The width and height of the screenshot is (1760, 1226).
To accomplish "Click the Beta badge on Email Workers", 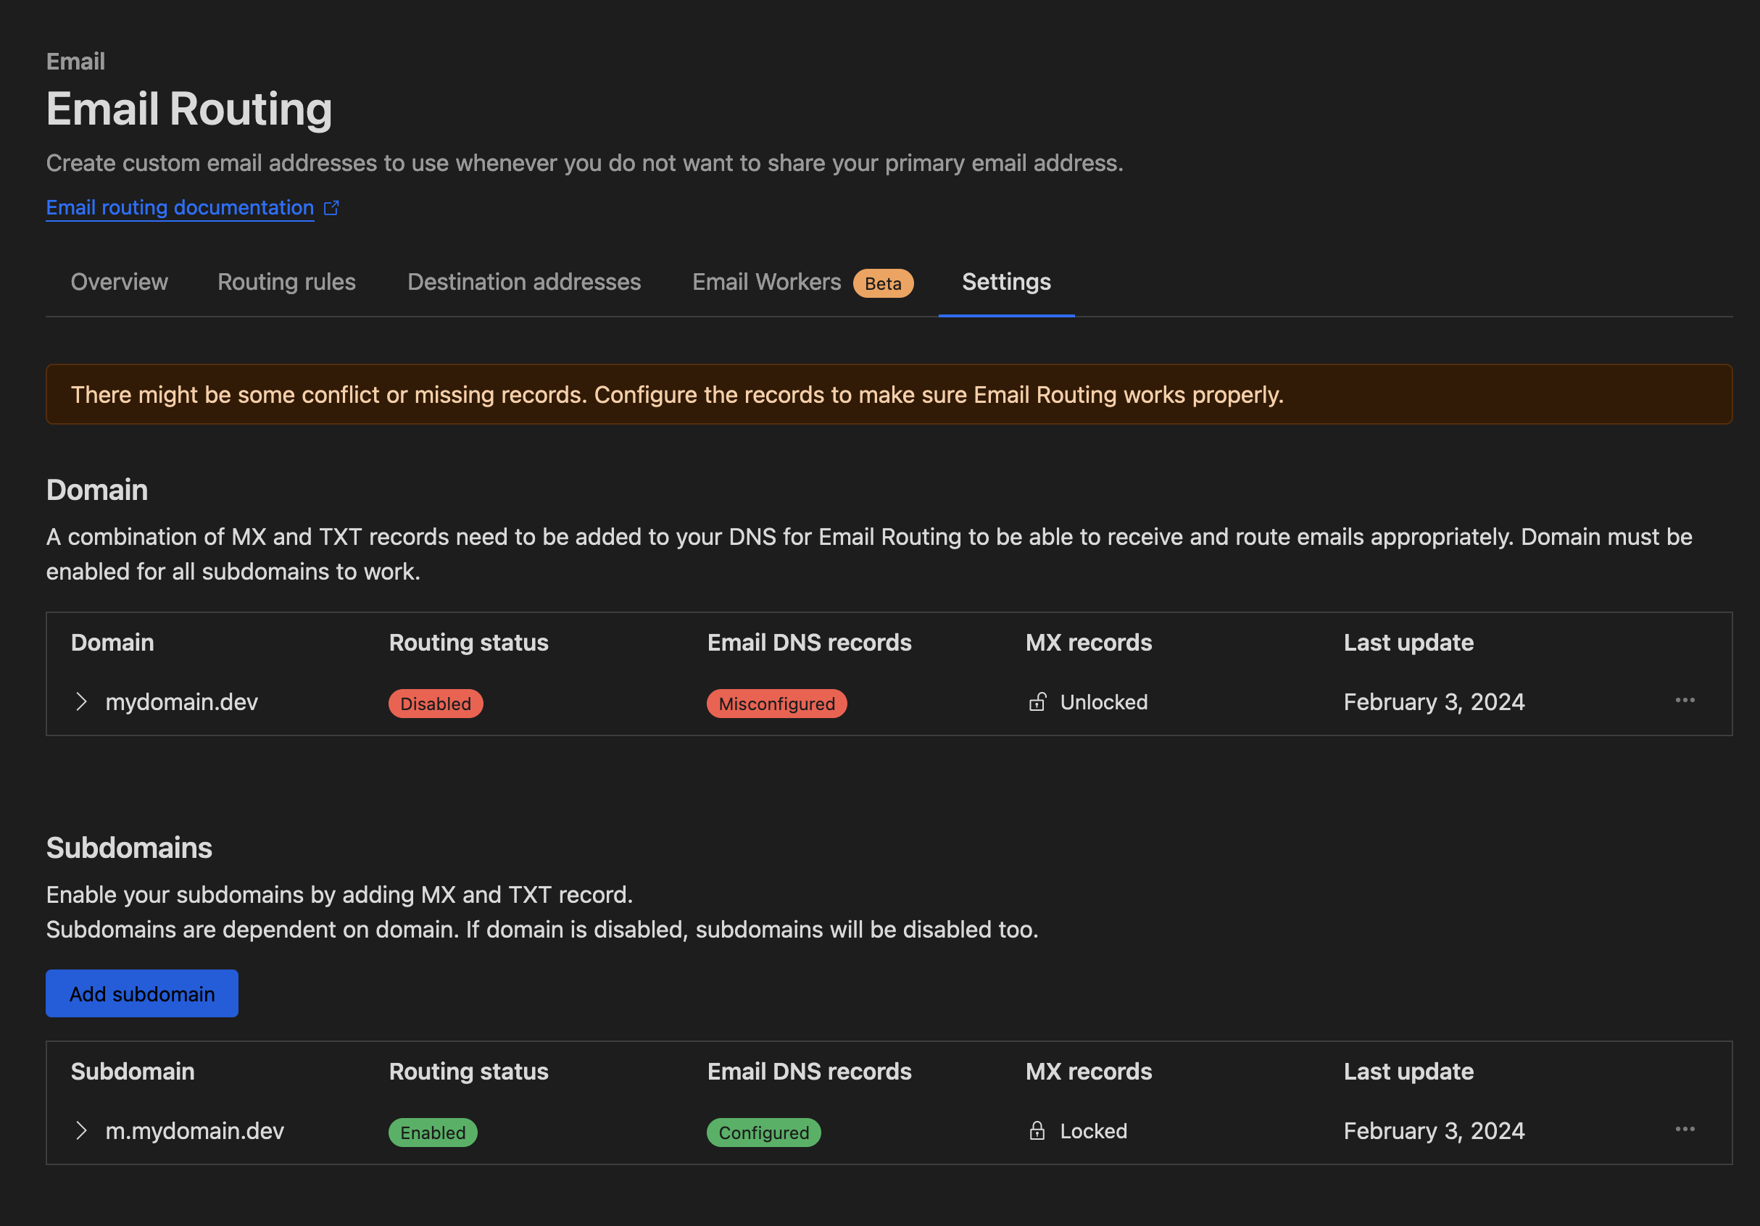I will [x=882, y=283].
